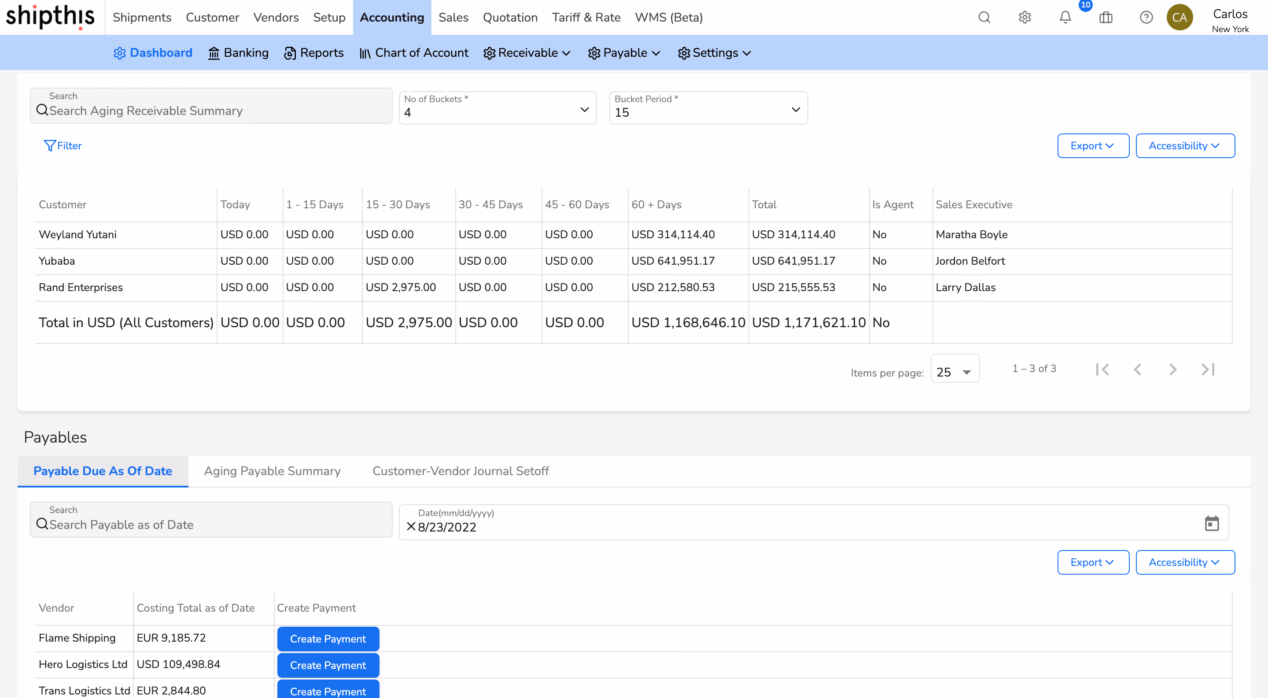Screen dimensions: 1268x698
Task: Create Payment for Hero Logistics Ltd
Action: 328,665
